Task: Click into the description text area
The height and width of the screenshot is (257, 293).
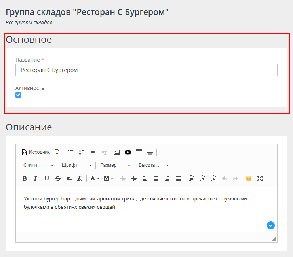Action: click(x=146, y=209)
